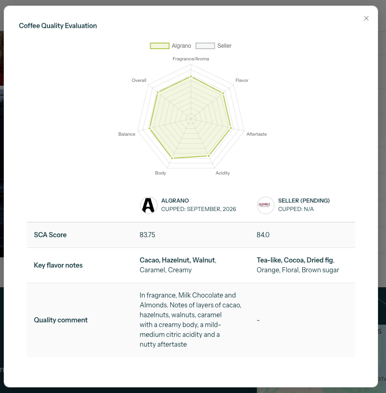Viewport: 386px width, 393px height.
Task: Click the Flavor axis label on the radar
Action: pos(242,80)
